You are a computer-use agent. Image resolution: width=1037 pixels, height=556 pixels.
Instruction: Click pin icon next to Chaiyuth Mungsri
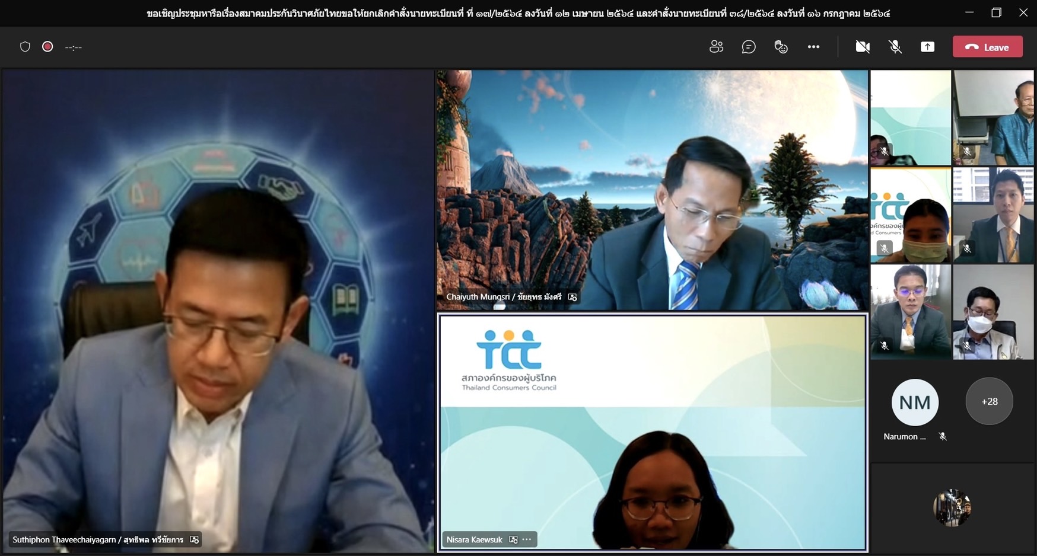coord(572,297)
